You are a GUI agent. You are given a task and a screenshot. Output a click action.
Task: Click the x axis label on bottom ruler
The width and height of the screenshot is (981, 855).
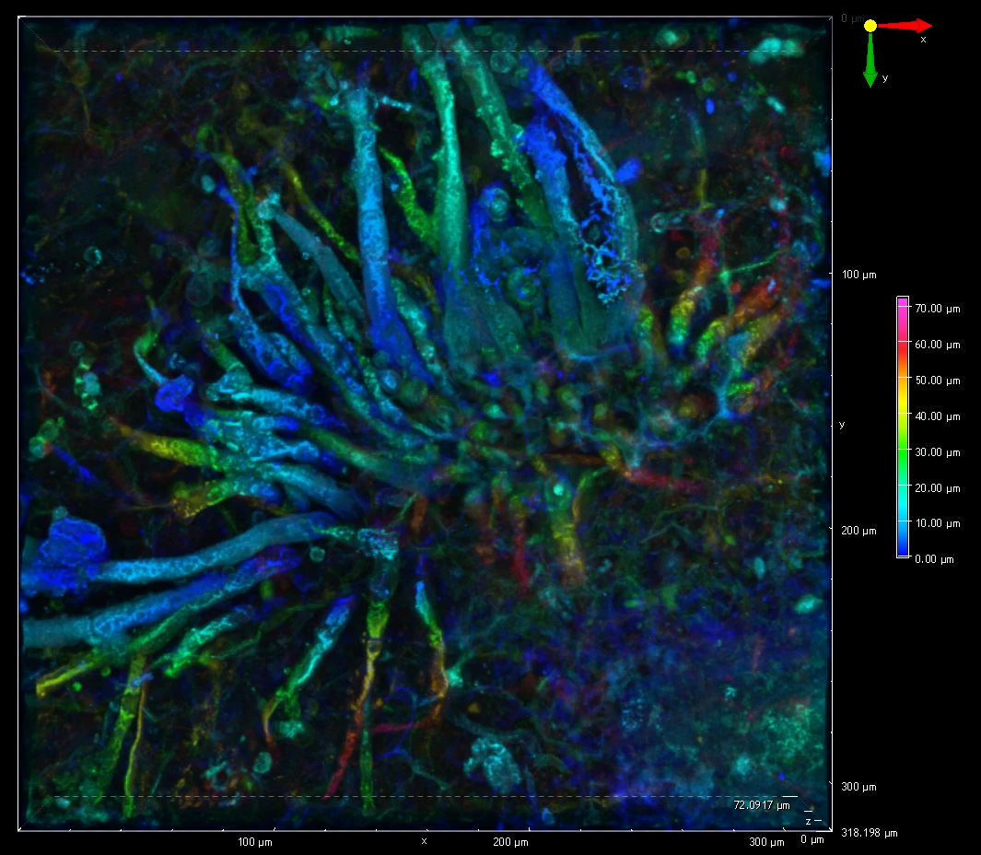pyautogui.click(x=424, y=841)
